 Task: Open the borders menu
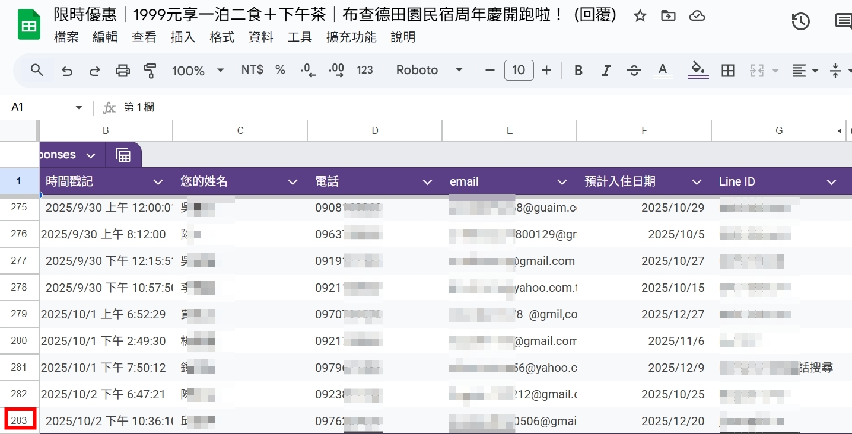pos(728,70)
